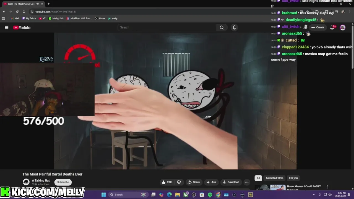Click the Create button

(317, 27)
